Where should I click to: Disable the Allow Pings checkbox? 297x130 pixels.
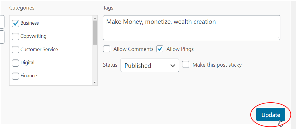coord(160,49)
